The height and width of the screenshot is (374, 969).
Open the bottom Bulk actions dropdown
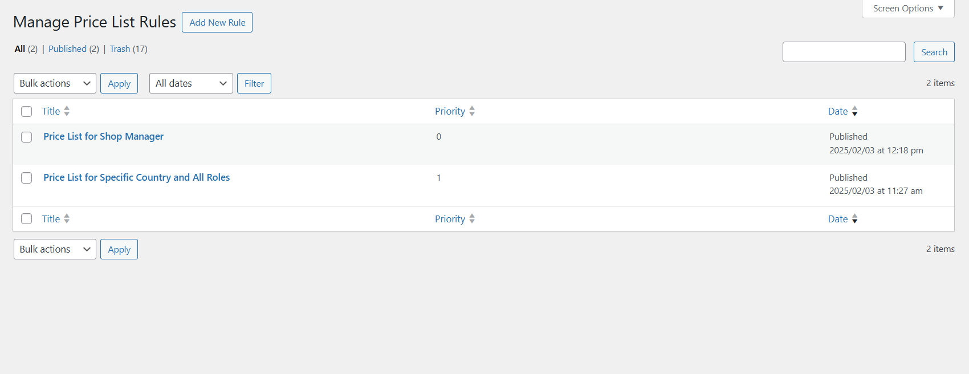[x=55, y=249]
